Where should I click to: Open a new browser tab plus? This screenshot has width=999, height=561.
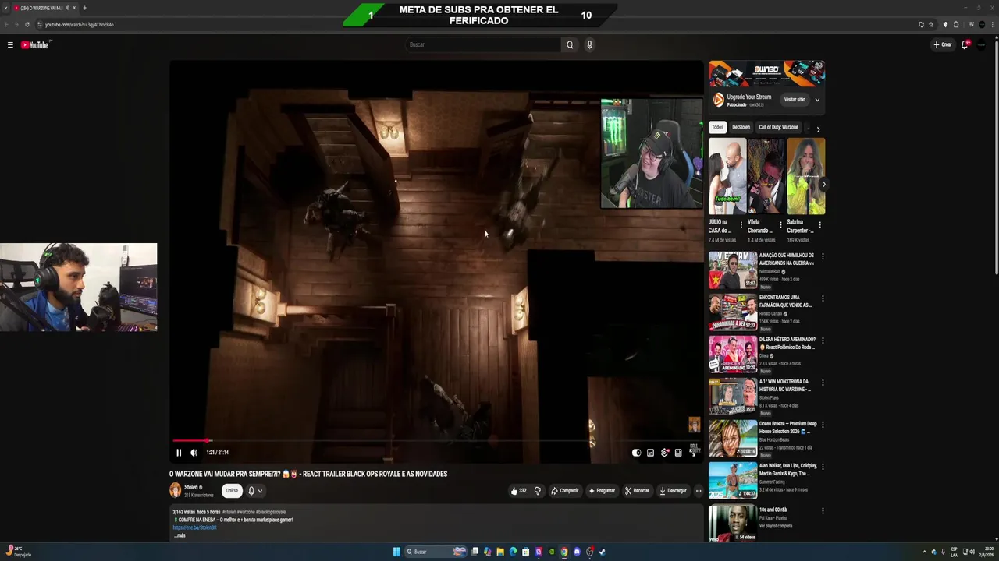pos(84,8)
